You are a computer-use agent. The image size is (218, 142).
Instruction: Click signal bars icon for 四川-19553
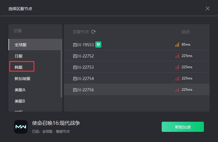pos(177,45)
